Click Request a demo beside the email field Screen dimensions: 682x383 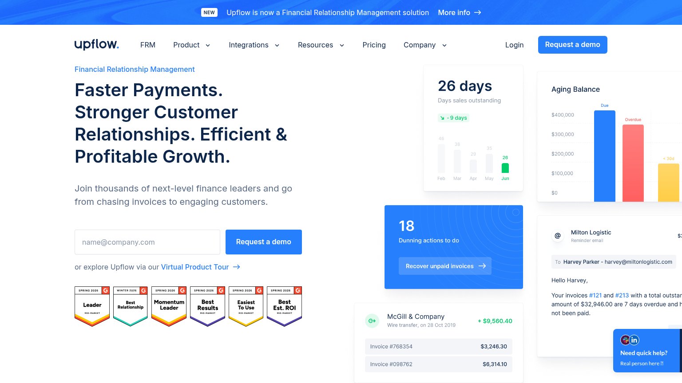264,242
